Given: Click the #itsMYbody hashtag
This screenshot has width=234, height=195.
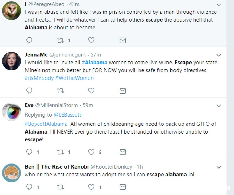Looking at the screenshot, I should click(x=39, y=78).
